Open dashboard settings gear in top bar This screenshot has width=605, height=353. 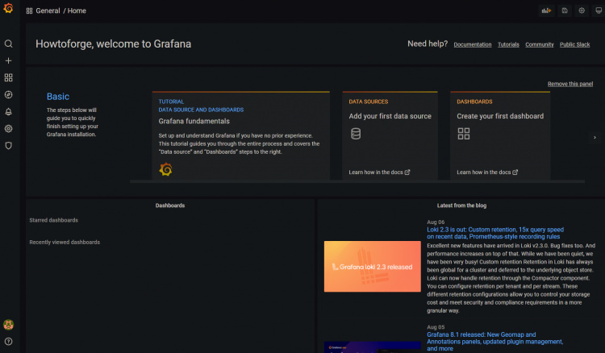coord(581,10)
